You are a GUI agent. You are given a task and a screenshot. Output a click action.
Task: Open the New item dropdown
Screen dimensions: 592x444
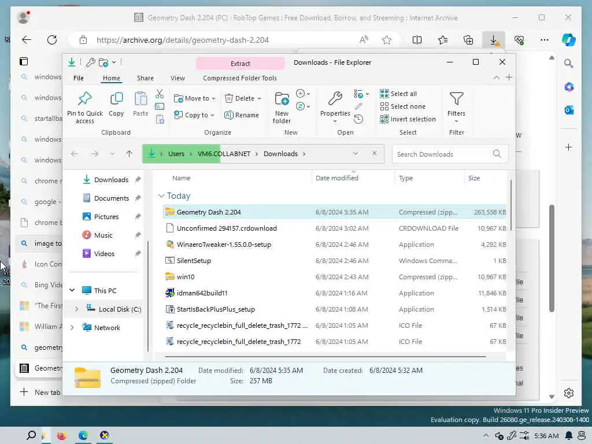[303, 94]
